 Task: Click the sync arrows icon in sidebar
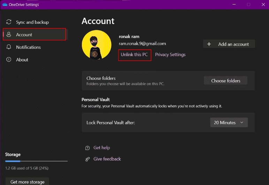(9, 22)
